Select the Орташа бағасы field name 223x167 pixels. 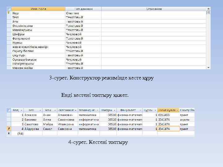point(38,59)
